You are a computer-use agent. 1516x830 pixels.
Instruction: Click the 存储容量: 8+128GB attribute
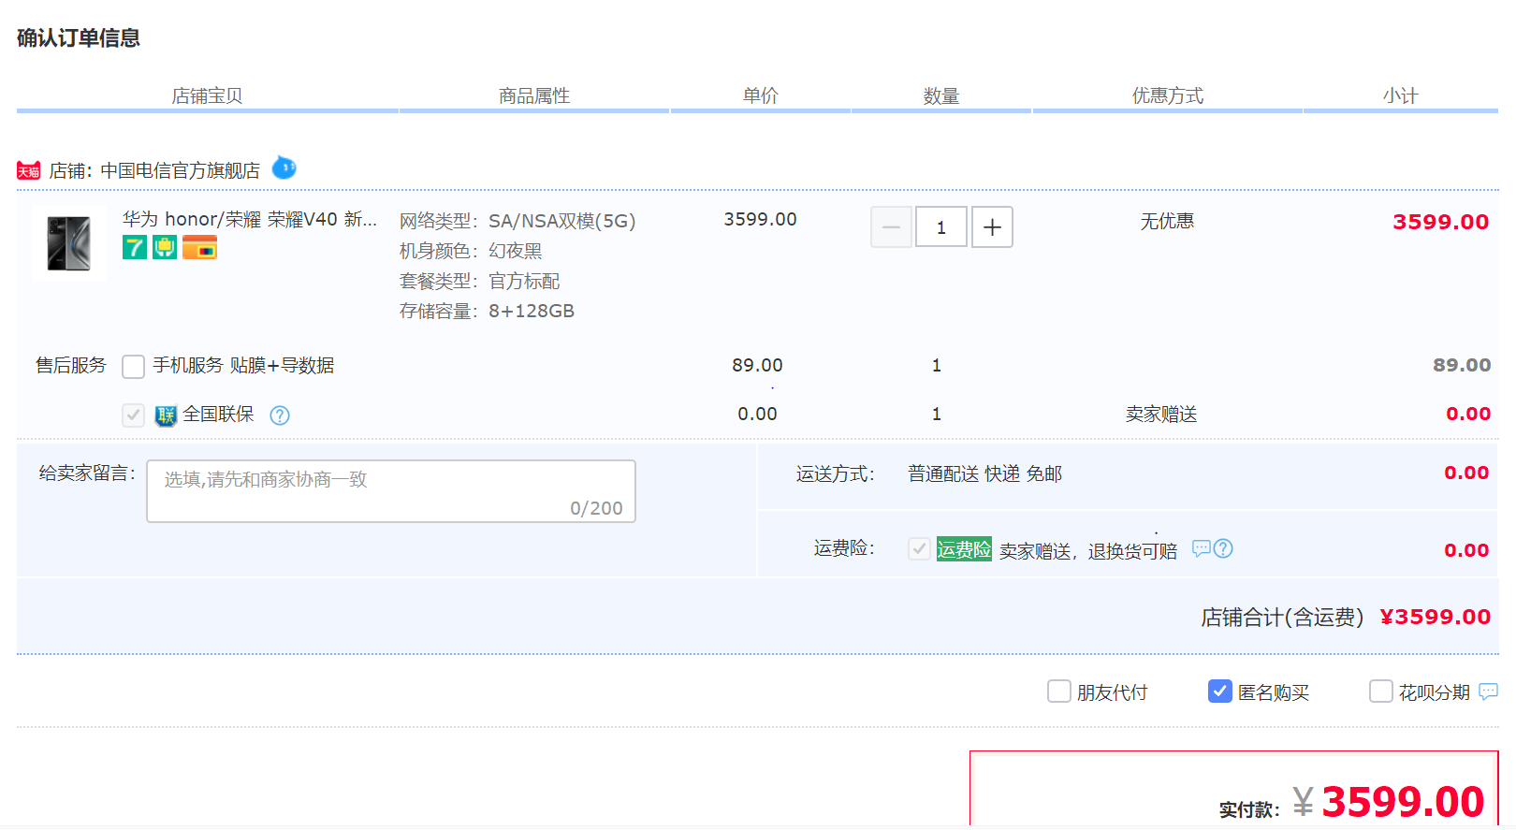pyautogui.click(x=488, y=311)
